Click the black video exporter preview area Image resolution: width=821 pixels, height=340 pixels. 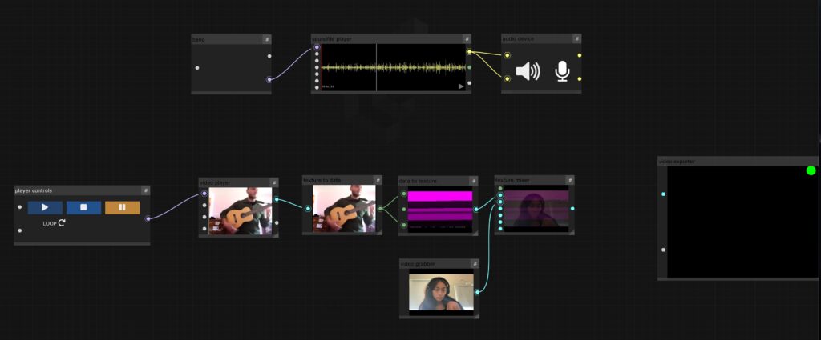point(743,222)
